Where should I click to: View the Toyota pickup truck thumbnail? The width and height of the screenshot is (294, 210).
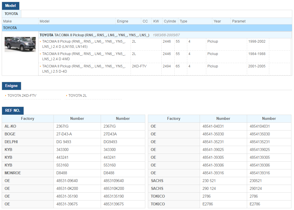[x=20, y=44]
